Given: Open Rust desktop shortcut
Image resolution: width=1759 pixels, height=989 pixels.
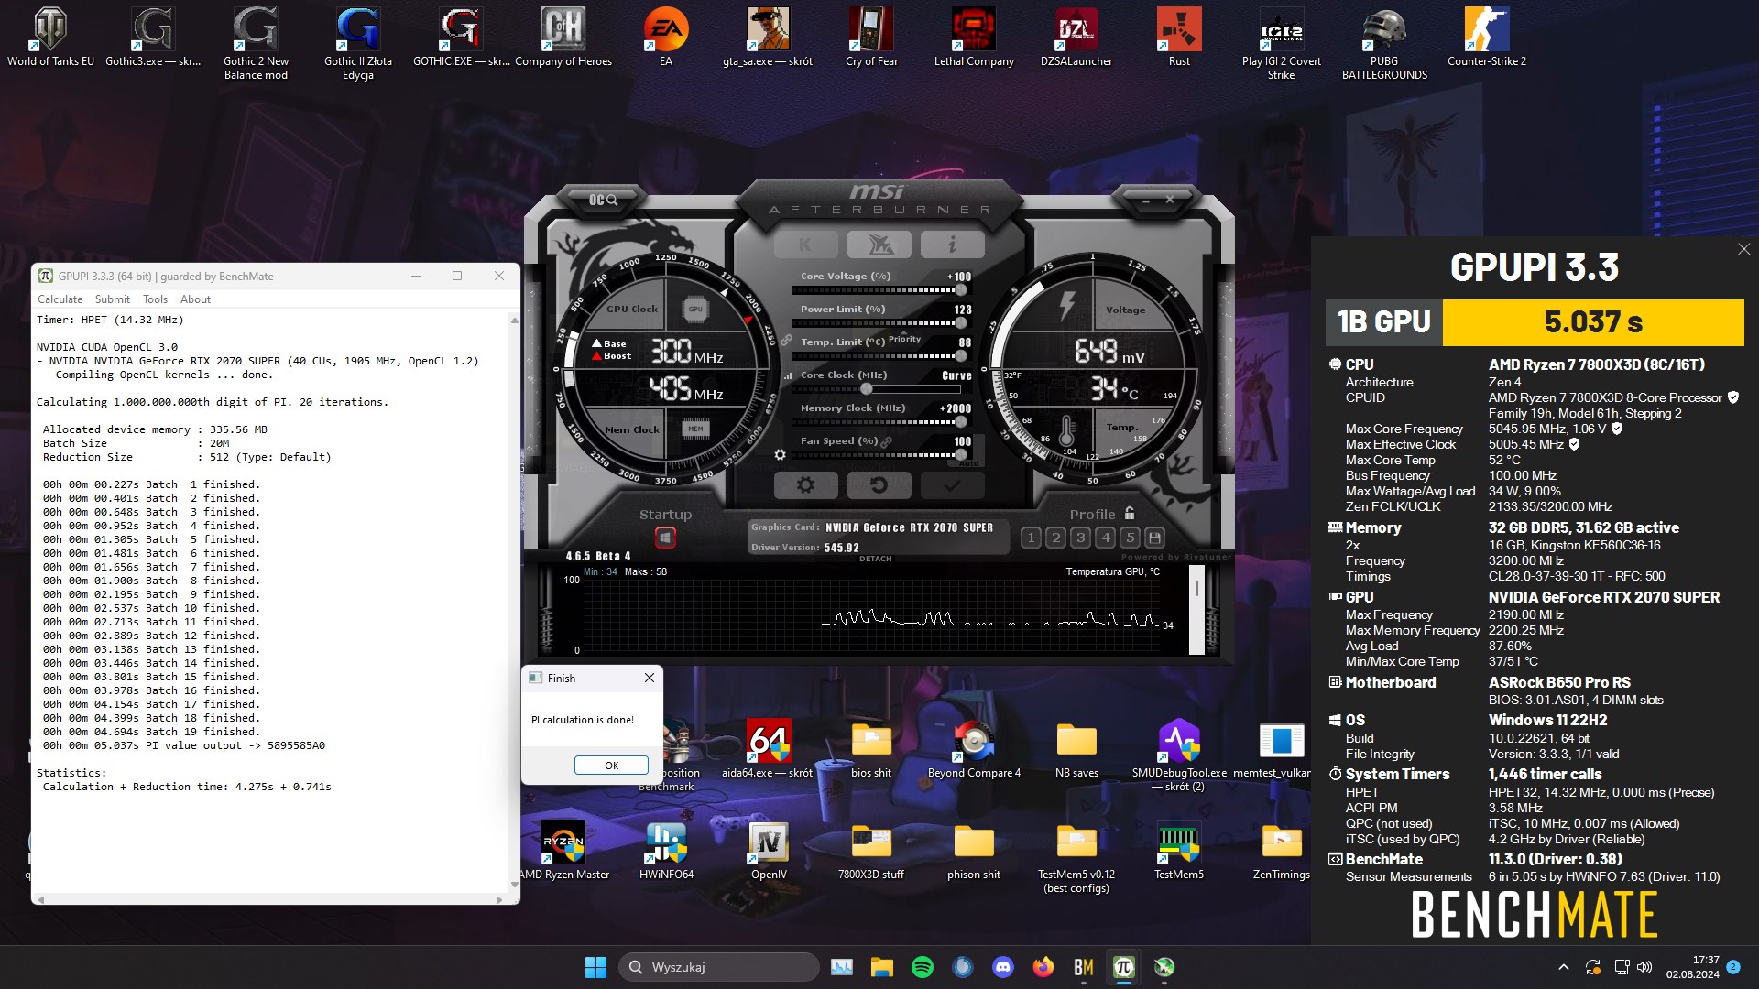Looking at the screenshot, I should click(1179, 38).
